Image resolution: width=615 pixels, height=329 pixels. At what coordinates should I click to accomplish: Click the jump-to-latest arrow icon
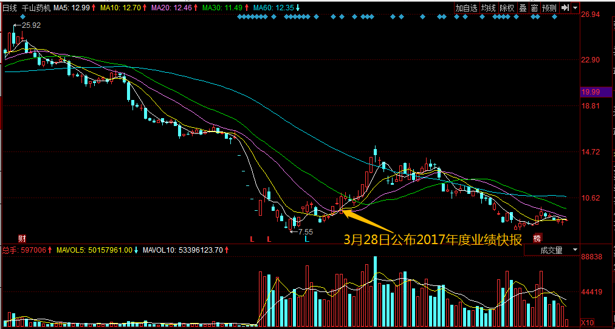coord(565,8)
